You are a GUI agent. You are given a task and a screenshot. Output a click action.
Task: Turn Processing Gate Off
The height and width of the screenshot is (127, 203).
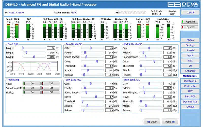[50, 84]
